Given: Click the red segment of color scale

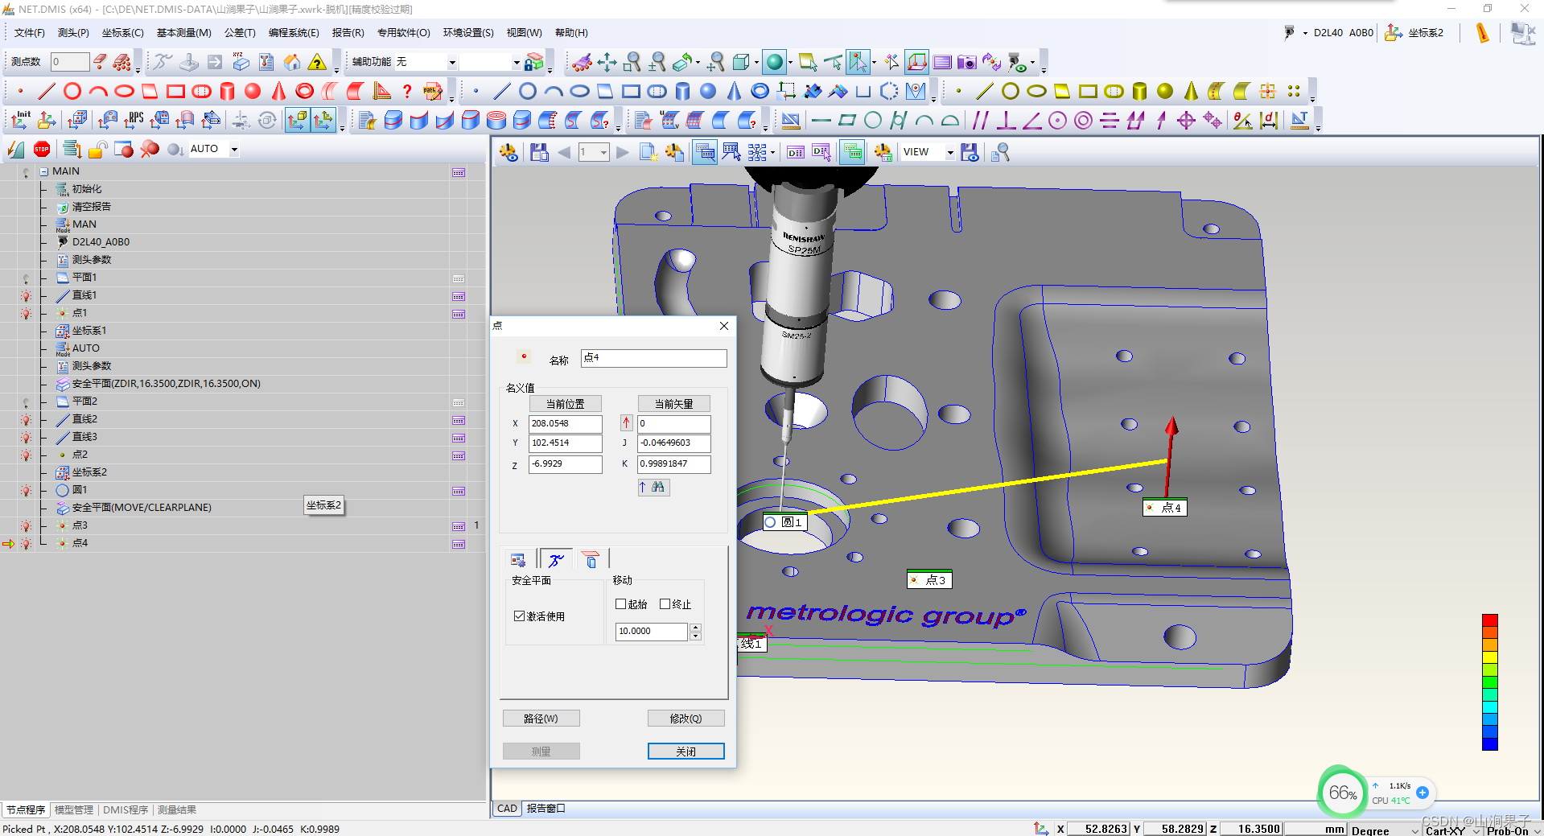Looking at the screenshot, I should (1490, 620).
